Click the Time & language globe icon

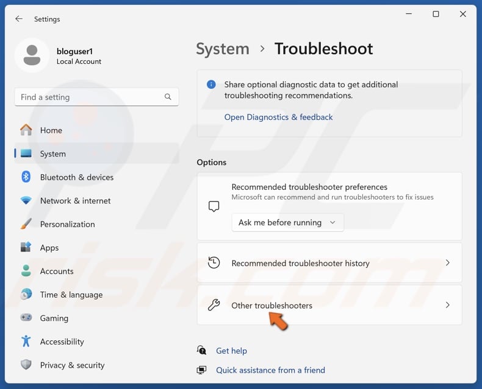pos(26,294)
